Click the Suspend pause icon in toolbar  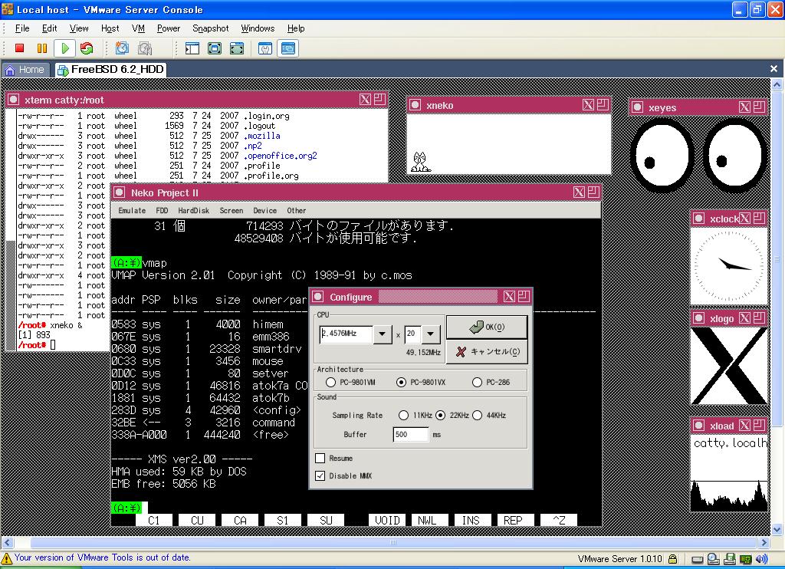pos(42,48)
